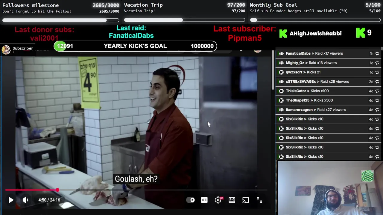
Task: Click the subtitle text "Goulash, eh?"
Action: click(x=136, y=179)
